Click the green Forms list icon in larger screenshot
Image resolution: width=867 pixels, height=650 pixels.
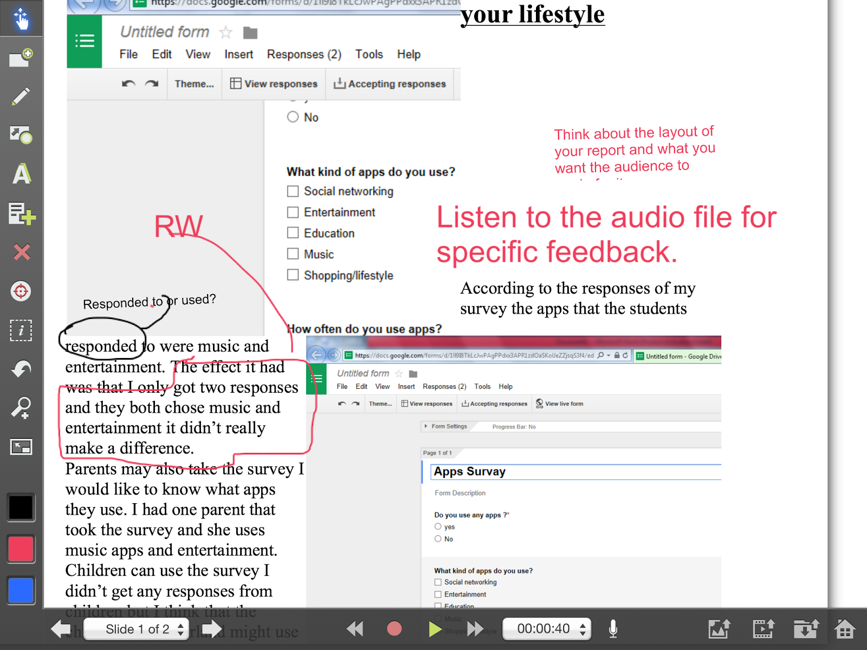pyautogui.click(x=85, y=41)
